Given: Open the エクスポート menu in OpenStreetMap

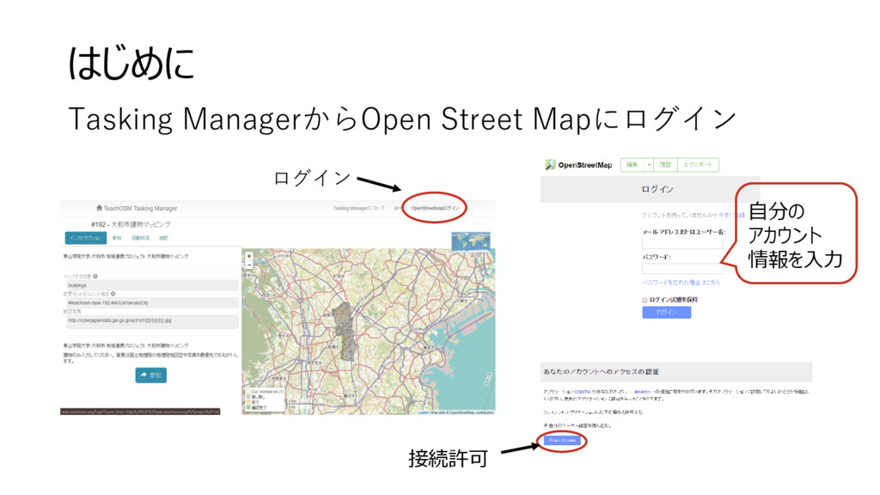Looking at the screenshot, I should 698,165.
